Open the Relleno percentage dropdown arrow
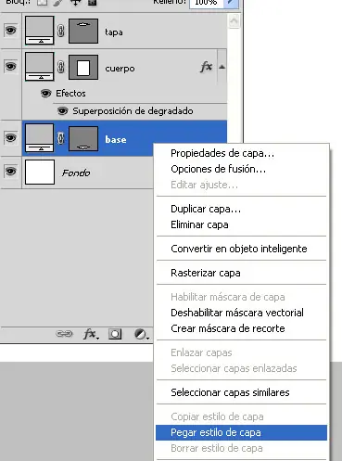Screen dimensions: 342x461 click(231, 3)
